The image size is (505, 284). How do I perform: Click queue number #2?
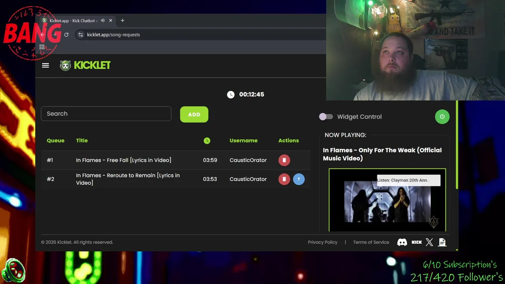point(50,179)
